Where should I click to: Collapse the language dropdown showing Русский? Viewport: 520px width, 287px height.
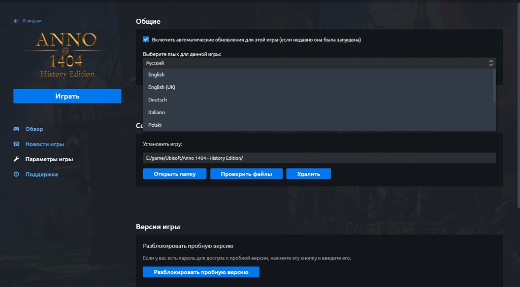pos(319,63)
